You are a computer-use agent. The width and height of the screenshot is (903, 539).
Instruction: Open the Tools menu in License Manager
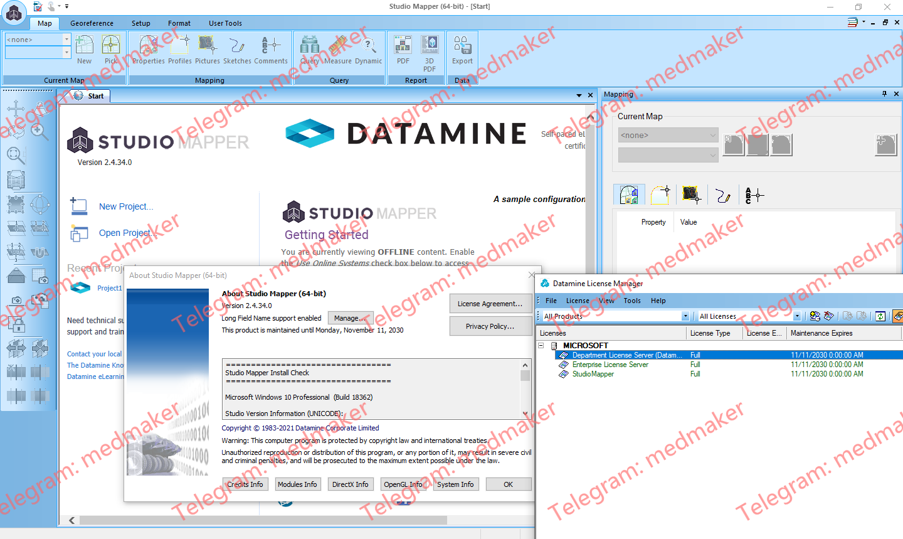click(632, 301)
